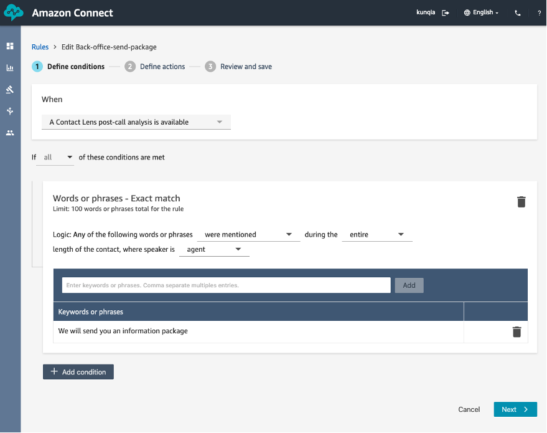547x433 pixels.
Task: Open the 'entire' length dropdown
Action: 377,235
